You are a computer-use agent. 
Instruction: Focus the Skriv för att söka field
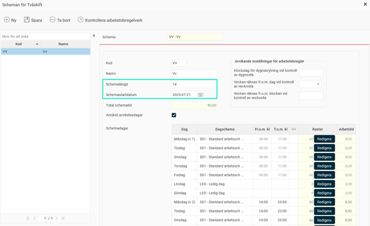(x=45, y=36)
